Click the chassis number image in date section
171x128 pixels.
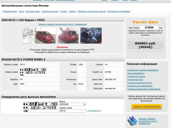coord(39,107)
